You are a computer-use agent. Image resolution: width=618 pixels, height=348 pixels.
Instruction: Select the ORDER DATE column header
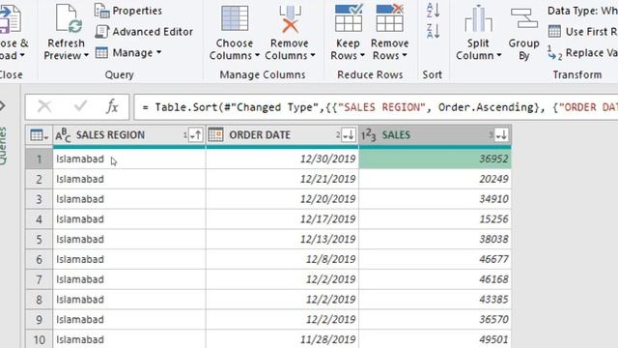(282, 135)
